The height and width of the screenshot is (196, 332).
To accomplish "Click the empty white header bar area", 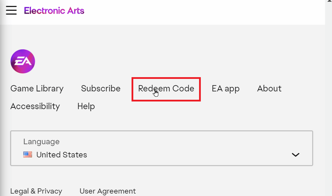I will [203, 11].
